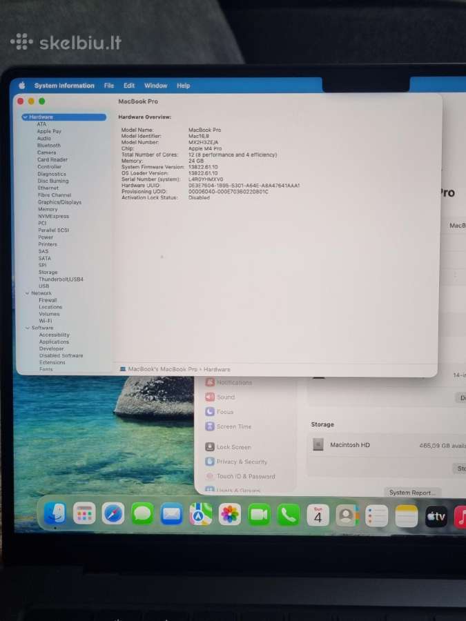Select NVMExpress in the sidebar

coord(53,216)
